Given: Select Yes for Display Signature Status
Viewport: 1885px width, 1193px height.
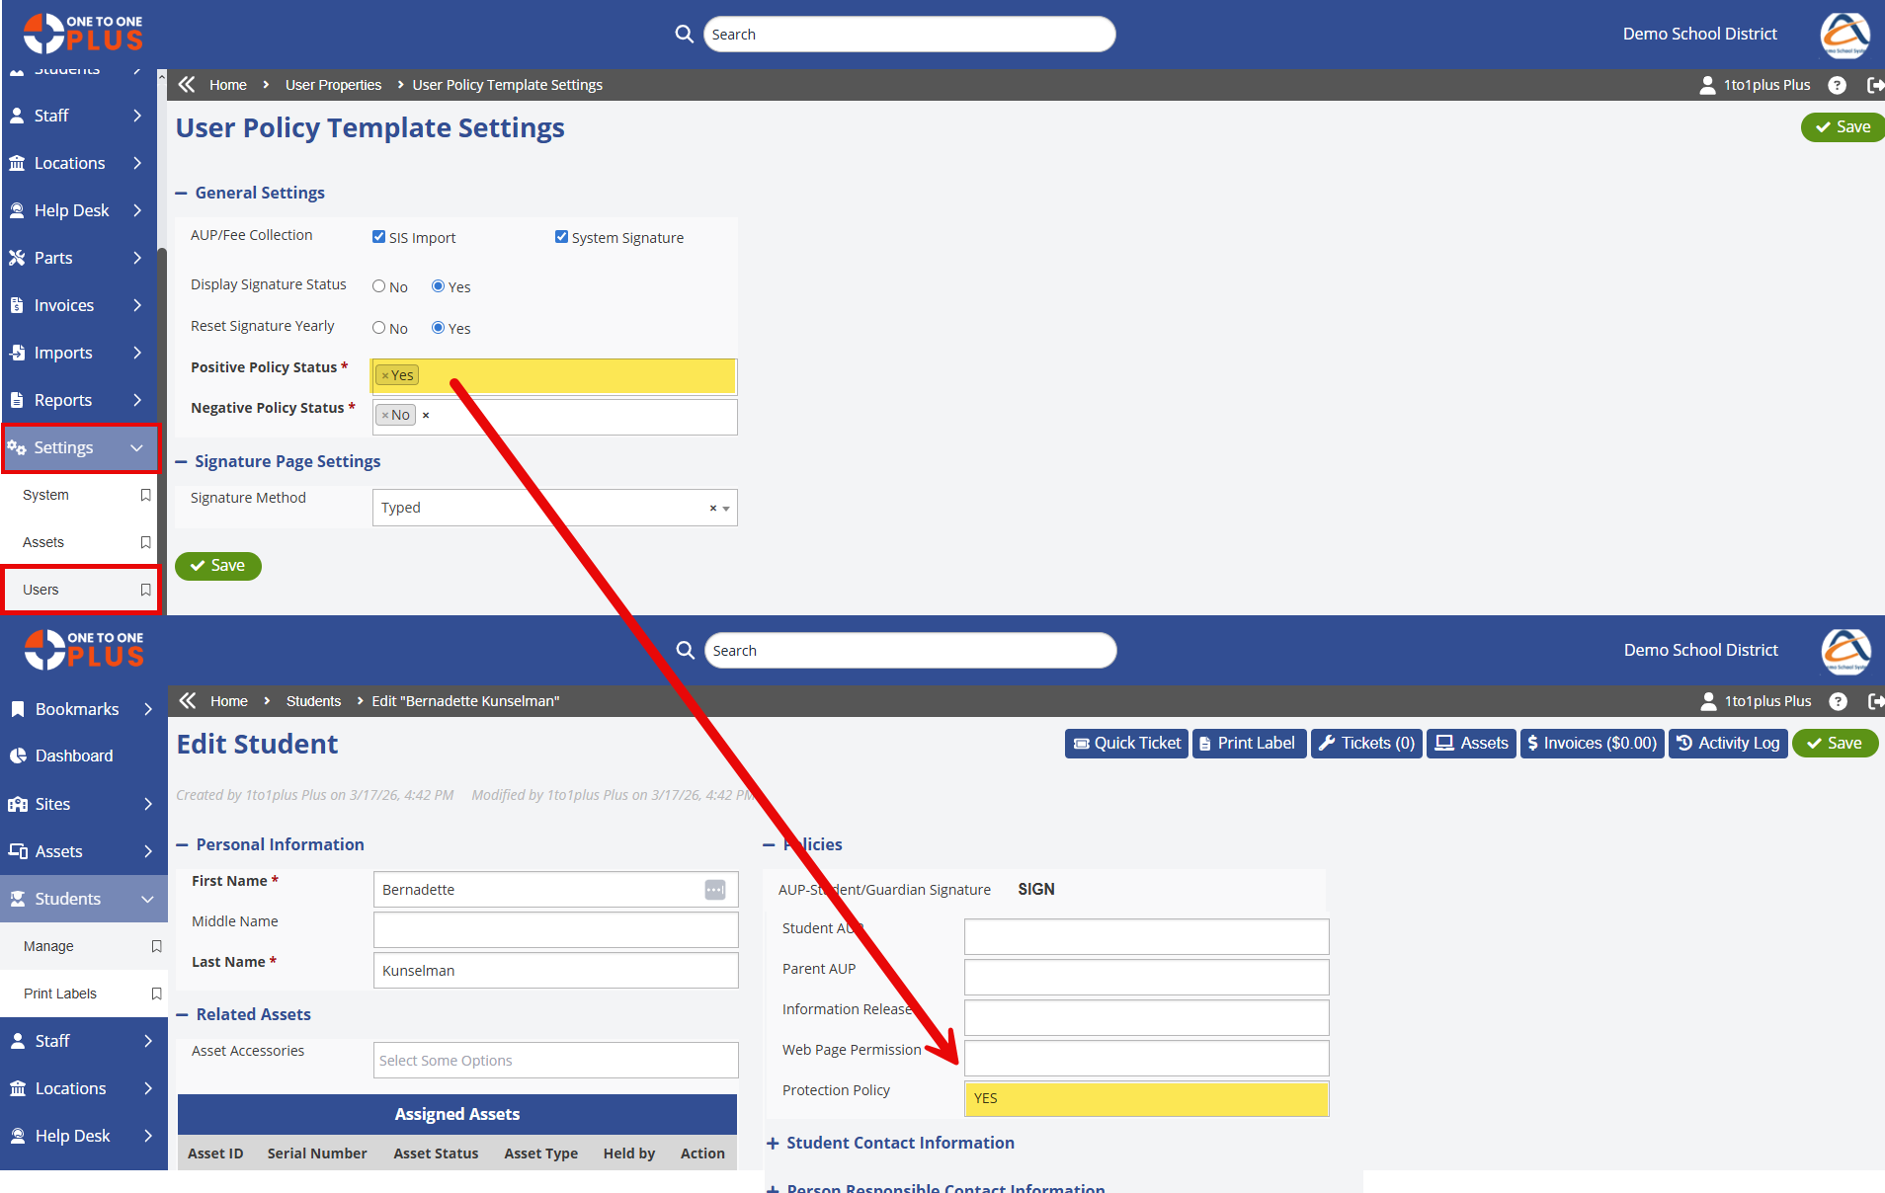Looking at the screenshot, I should pyautogui.click(x=438, y=286).
